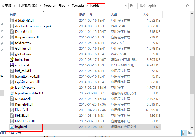Select the file named ispiritPro.exe
Screen dimensions: 195x137
pyautogui.click(x=25, y=87)
